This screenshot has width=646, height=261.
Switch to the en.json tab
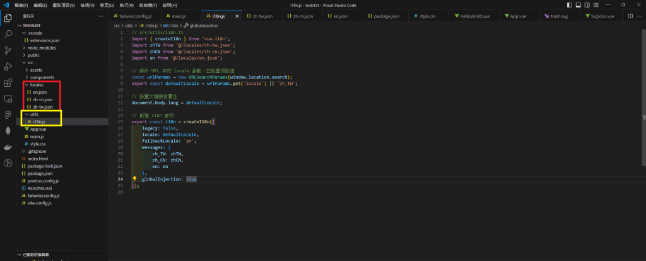[x=343, y=16]
